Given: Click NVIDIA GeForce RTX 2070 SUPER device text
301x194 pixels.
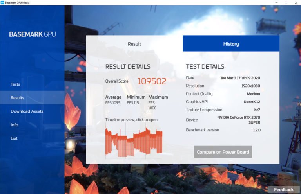Looking at the screenshot, I should tap(239, 120).
